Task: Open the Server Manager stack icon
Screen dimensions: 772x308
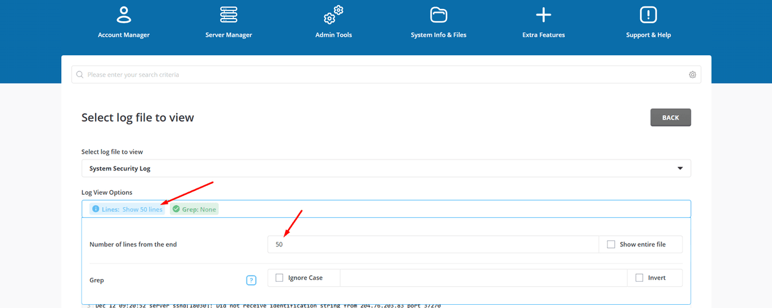Action: (228, 14)
